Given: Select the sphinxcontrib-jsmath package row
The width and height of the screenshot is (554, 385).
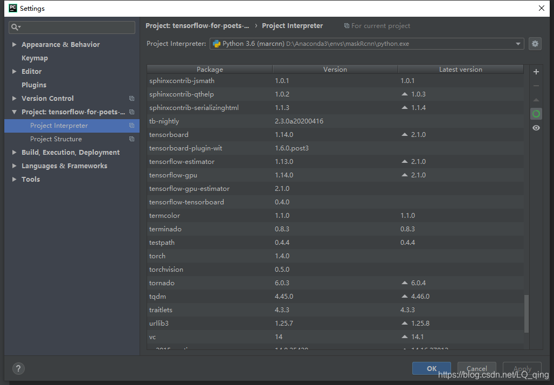Looking at the screenshot, I should tap(335, 80).
